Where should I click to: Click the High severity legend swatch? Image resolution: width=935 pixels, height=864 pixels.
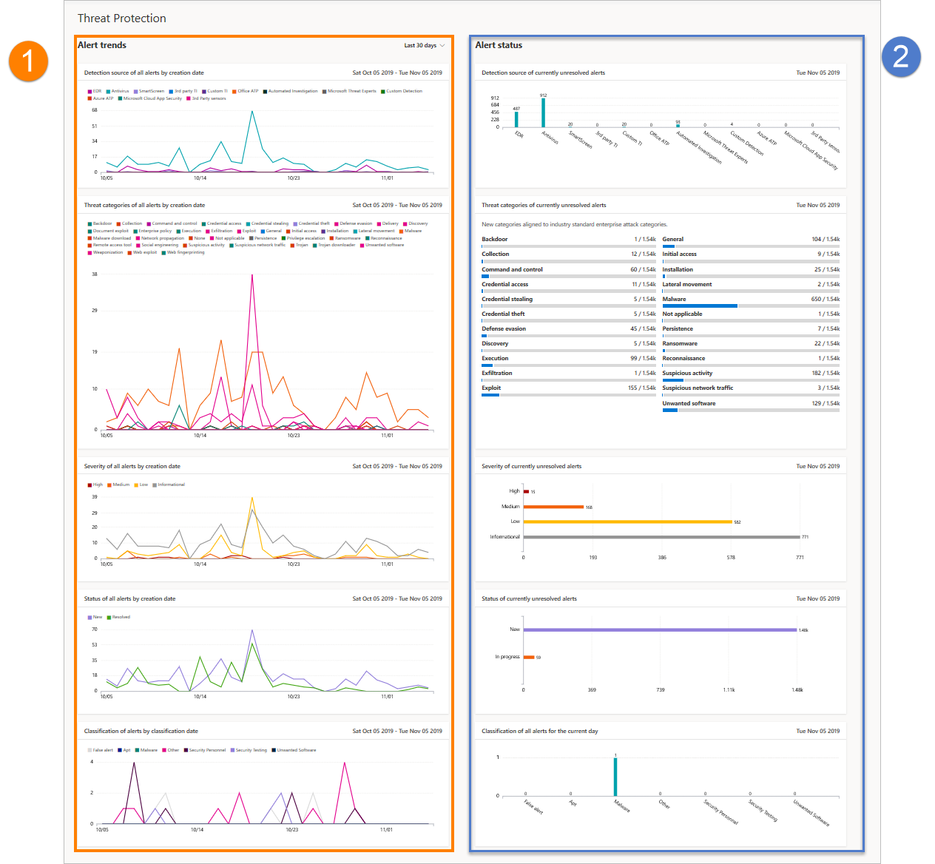[x=90, y=485]
